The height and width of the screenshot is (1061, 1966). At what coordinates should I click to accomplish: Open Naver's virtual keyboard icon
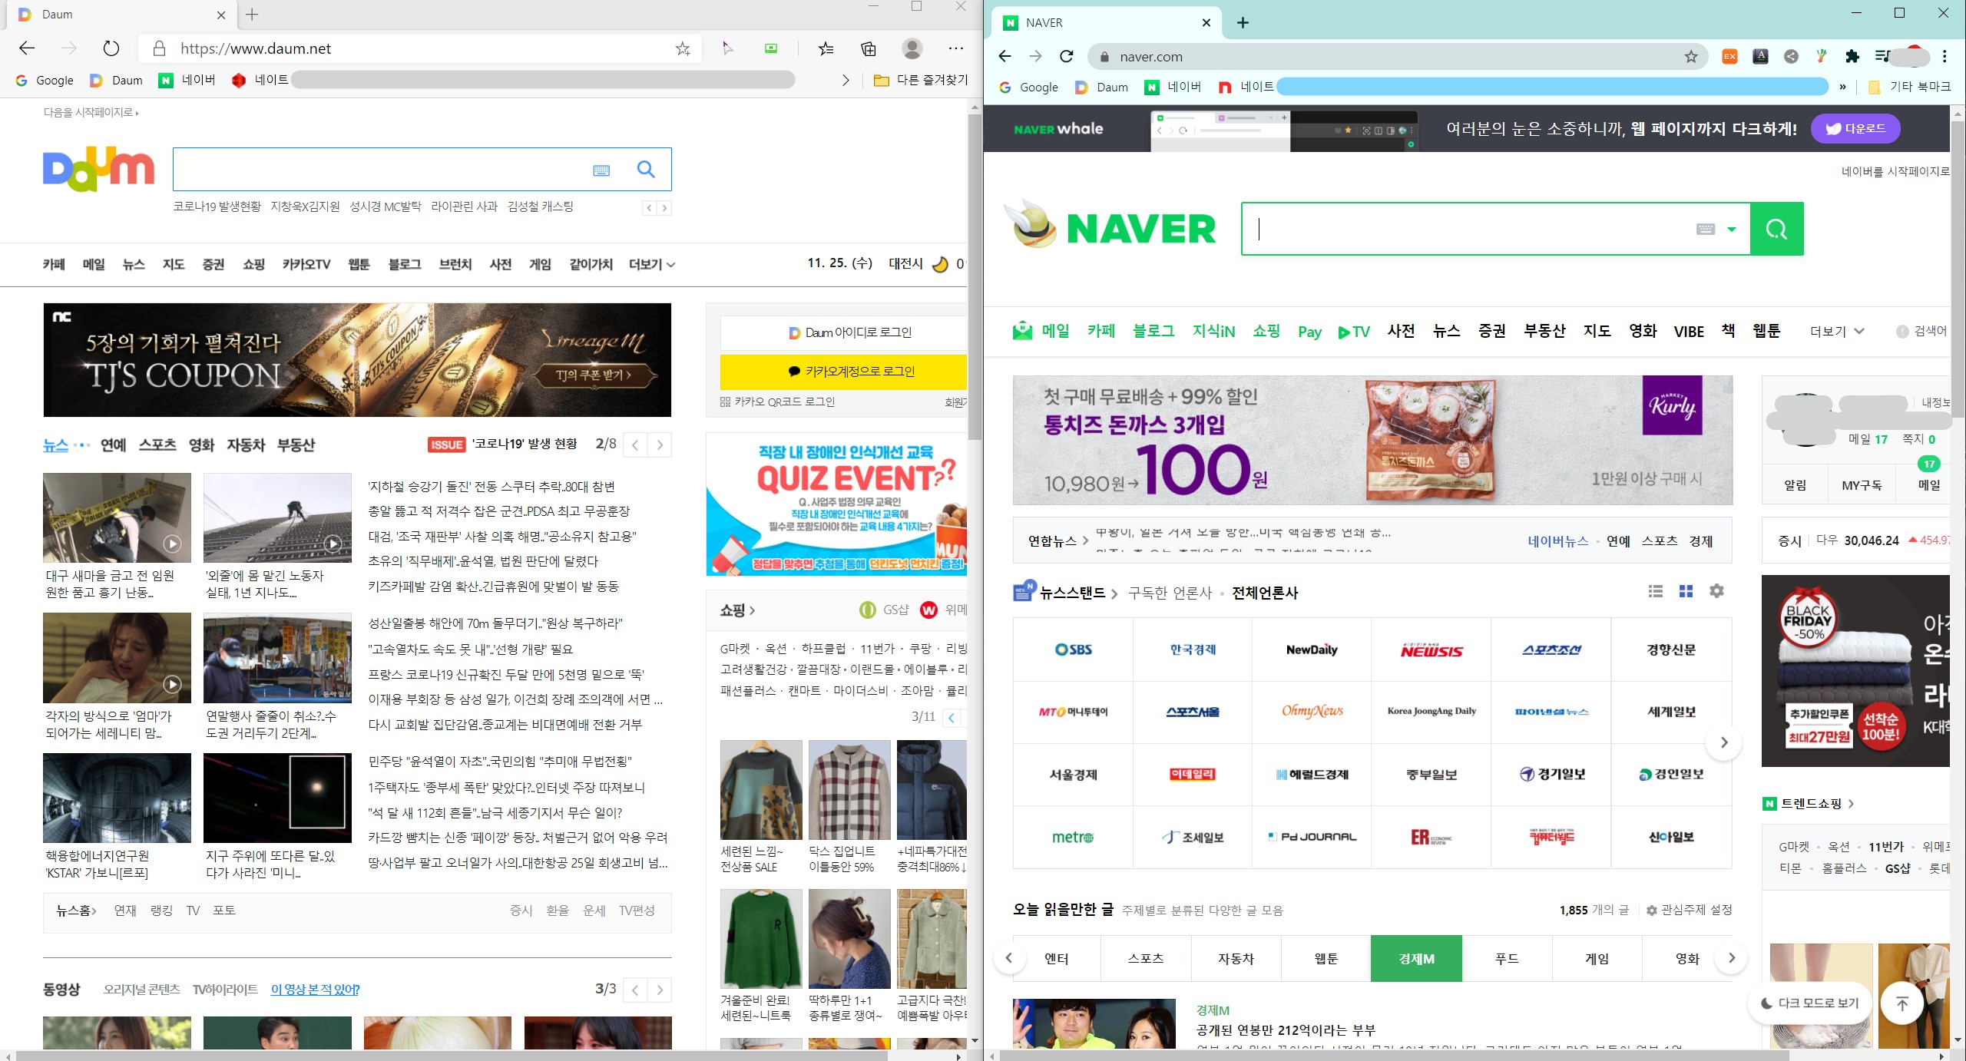pyautogui.click(x=1706, y=229)
